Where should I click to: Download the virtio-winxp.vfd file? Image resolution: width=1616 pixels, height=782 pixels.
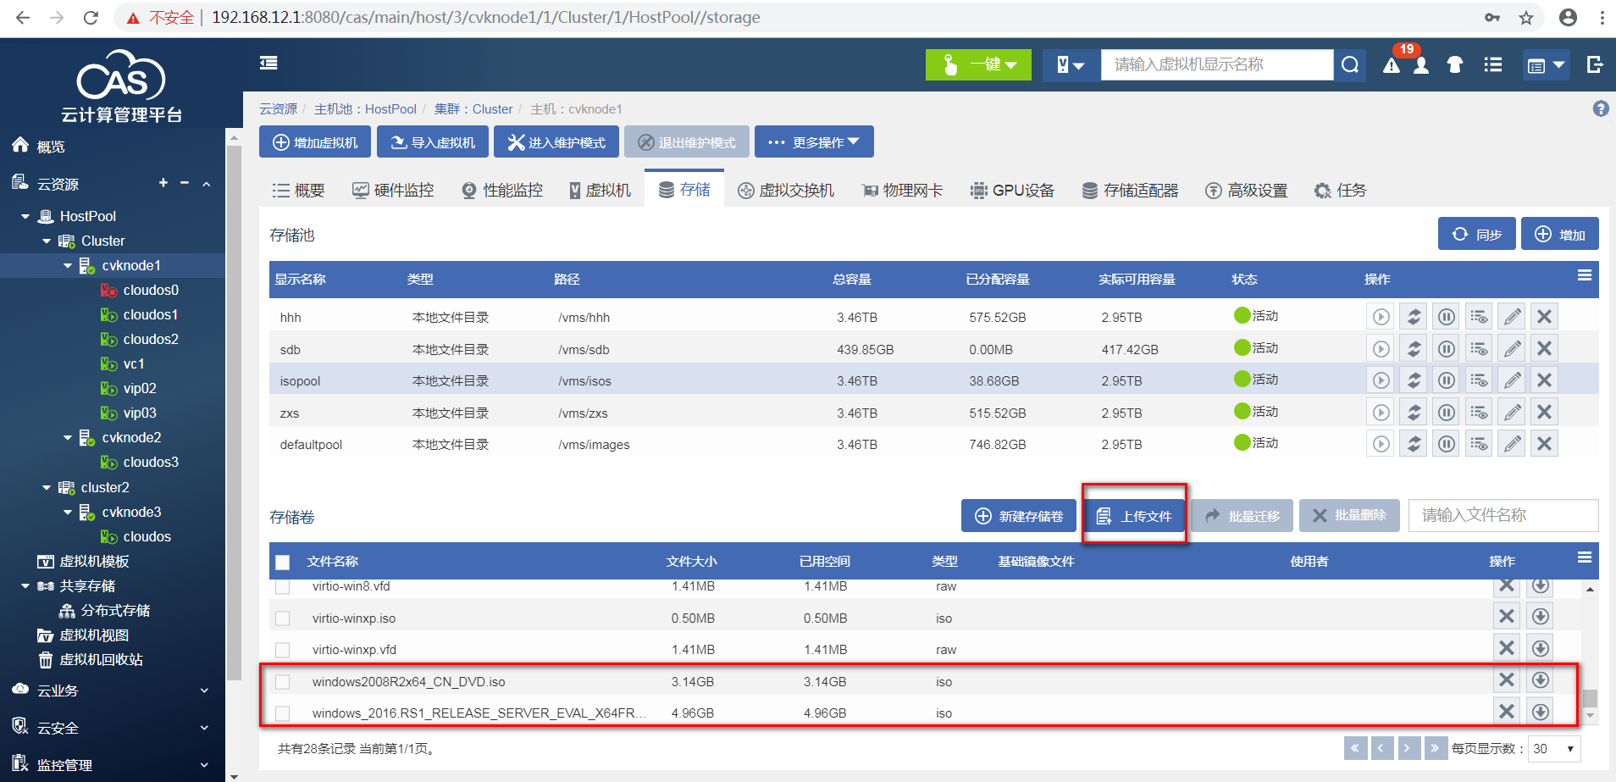(1541, 648)
